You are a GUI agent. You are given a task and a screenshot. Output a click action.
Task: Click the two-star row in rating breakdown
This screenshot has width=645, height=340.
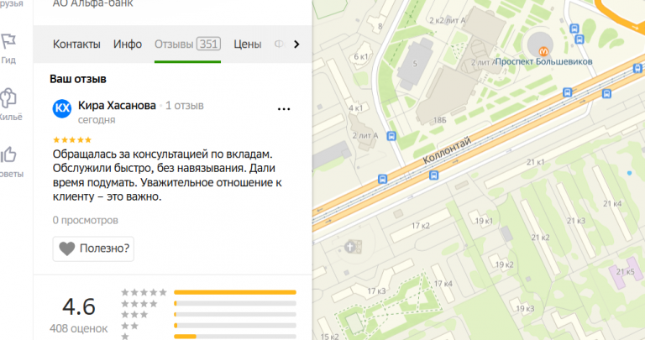208,326
